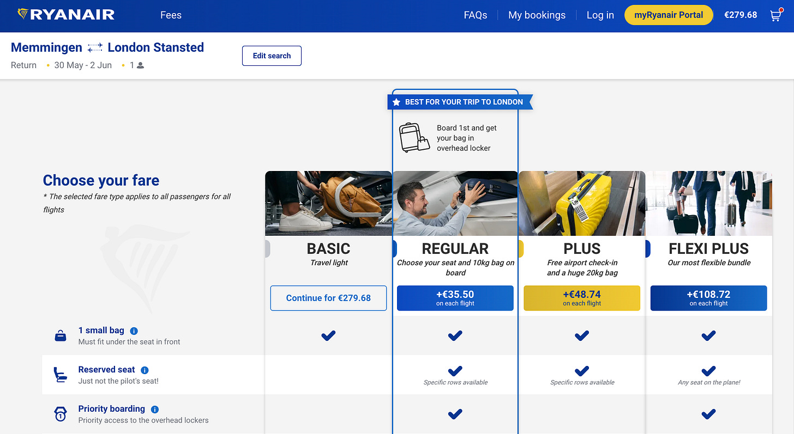
Task: Click the 30 May - 2 Jun dates
Action: pyautogui.click(x=83, y=65)
